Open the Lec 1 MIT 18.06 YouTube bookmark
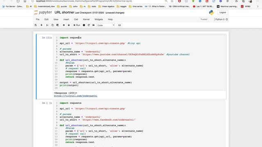Screen dimensions: 262x147 (203, 7)
